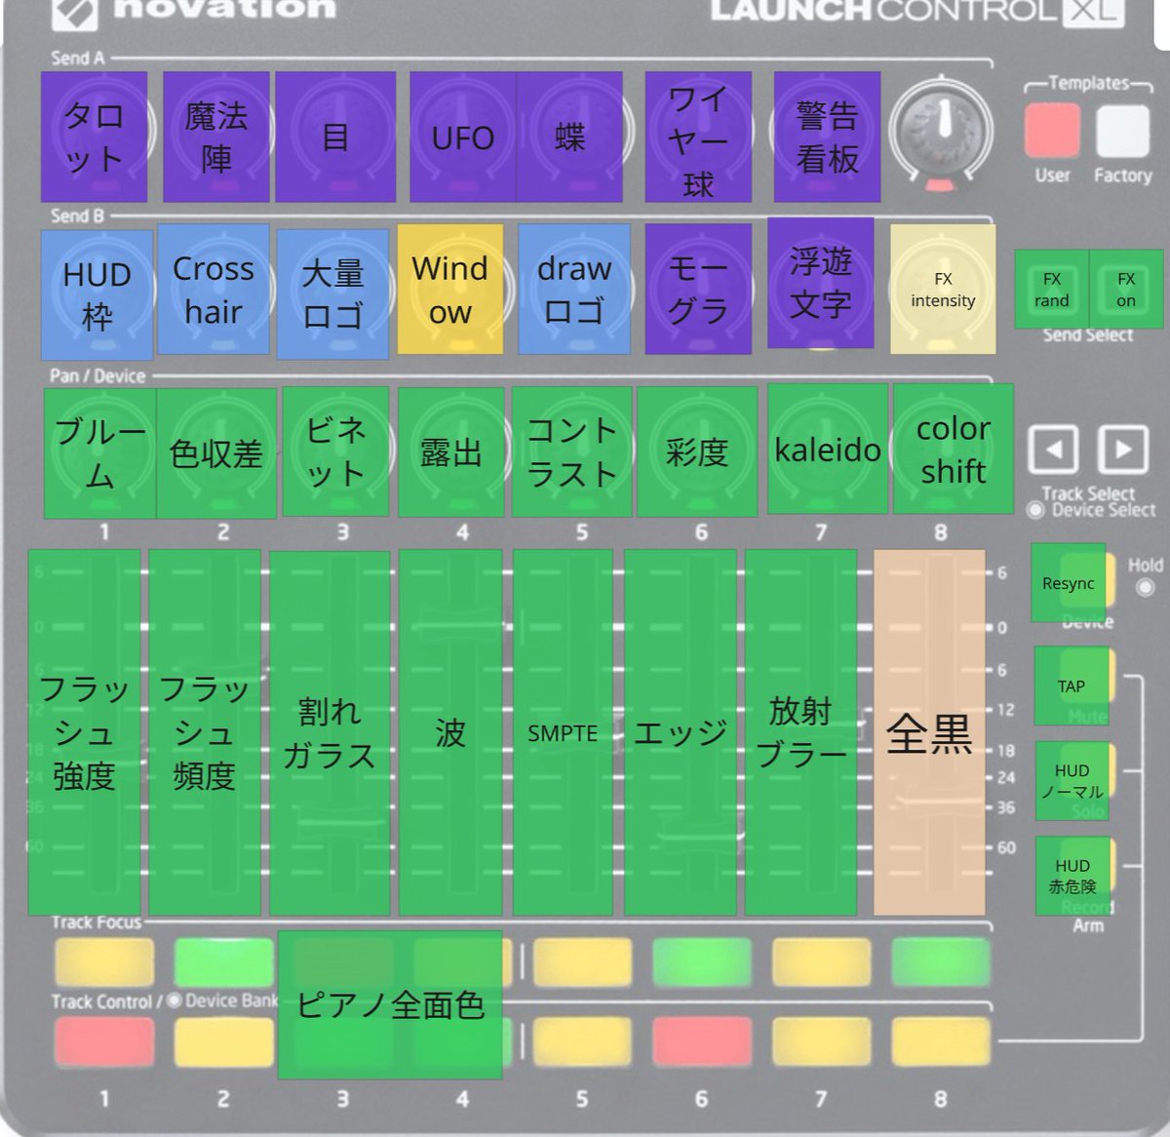The height and width of the screenshot is (1137, 1170).
Task: Select the 大量ロゴ knob overlay
Action: pyautogui.click(x=332, y=294)
